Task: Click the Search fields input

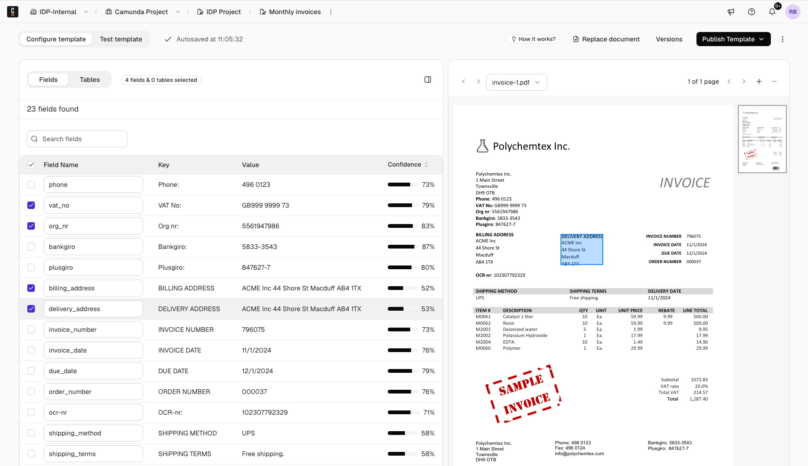Action: click(77, 139)
